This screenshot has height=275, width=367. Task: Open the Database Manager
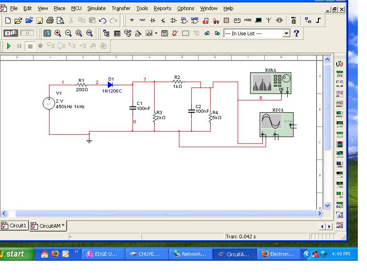tap(128, 33)
